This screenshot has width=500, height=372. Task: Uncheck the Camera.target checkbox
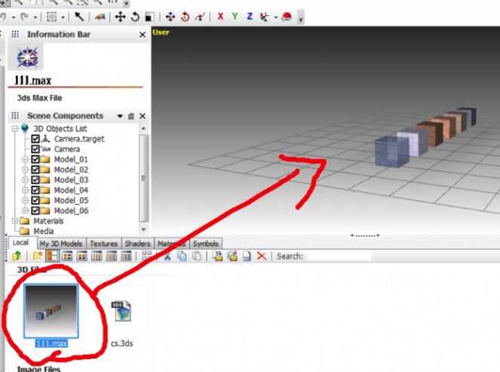tap(35, 139)
